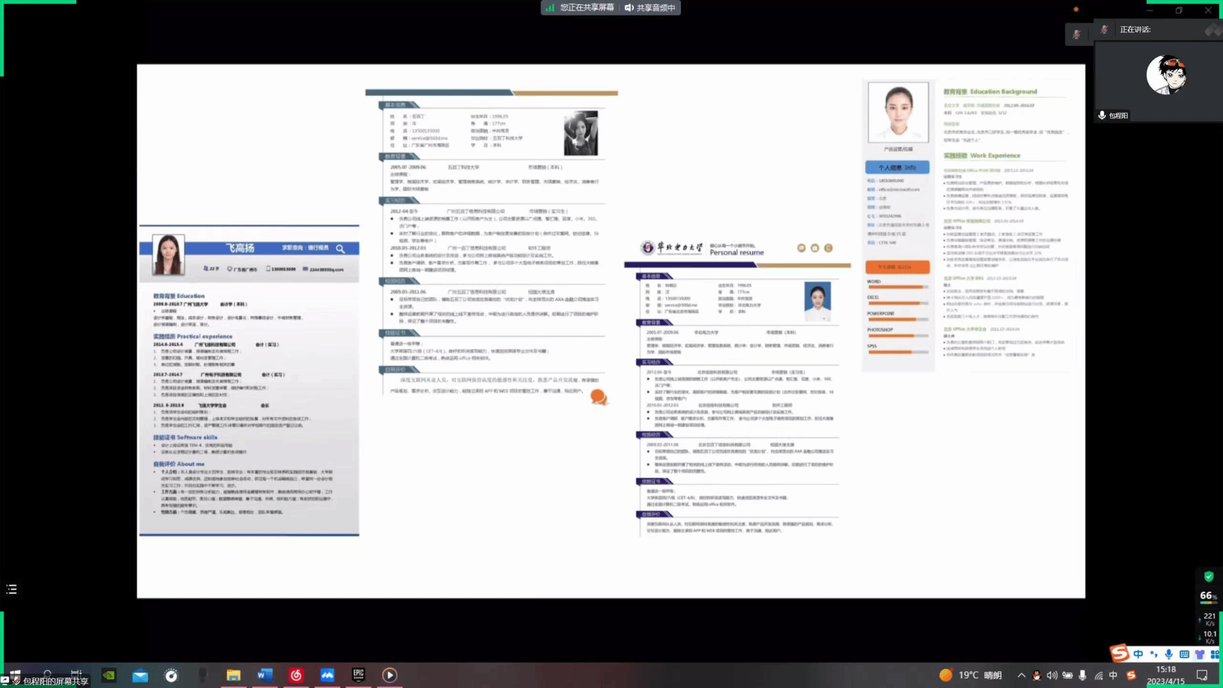This screenshot has height=688, width=1223.
Task: Open the list menu icon at left edge
Action: point(11,589)
